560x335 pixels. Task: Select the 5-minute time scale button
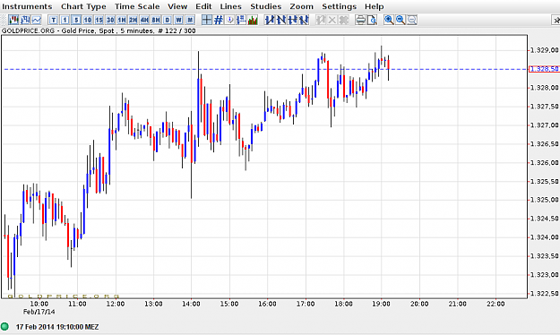coord(76,20)
